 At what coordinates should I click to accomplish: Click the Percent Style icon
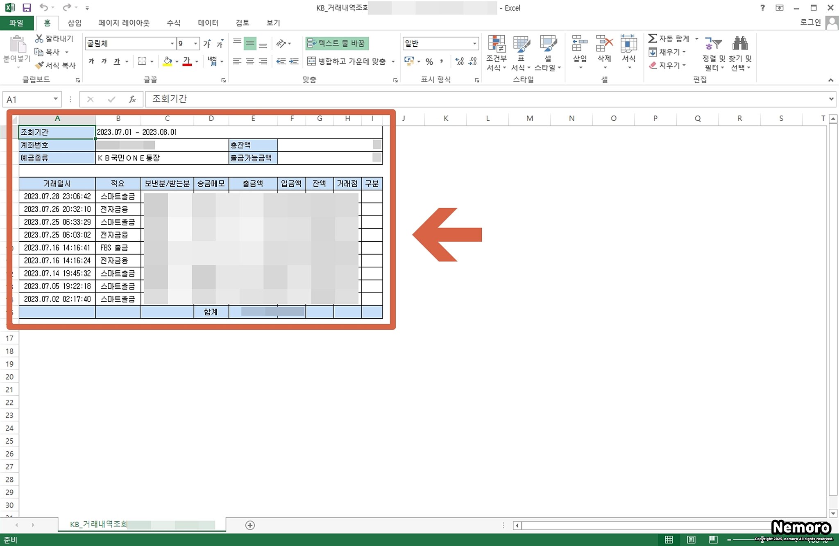click(x=429, y=61)
